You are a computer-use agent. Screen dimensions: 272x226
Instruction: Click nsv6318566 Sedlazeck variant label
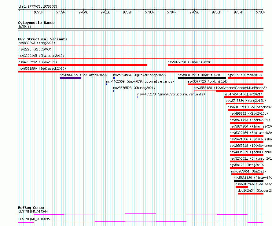(254, 184)
